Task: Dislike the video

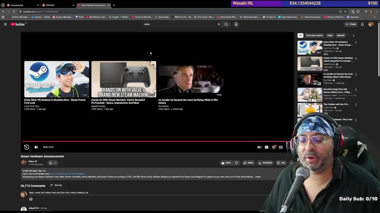Action: click(x=236, y=163)
